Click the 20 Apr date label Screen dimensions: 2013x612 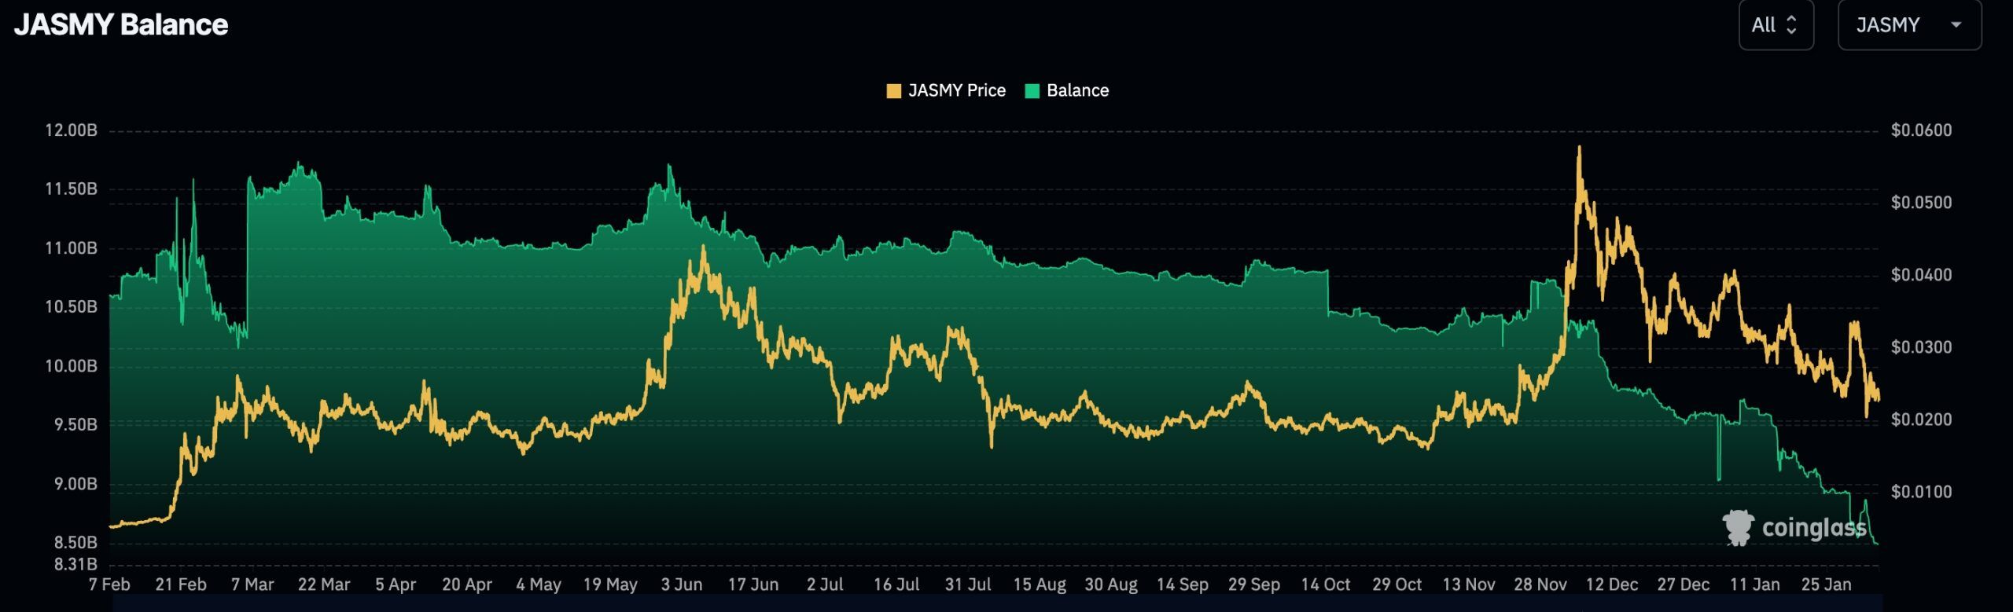[467, 585]
